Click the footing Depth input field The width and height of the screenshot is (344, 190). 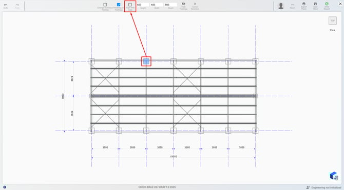pyautogui.click(x=170, y=5)
